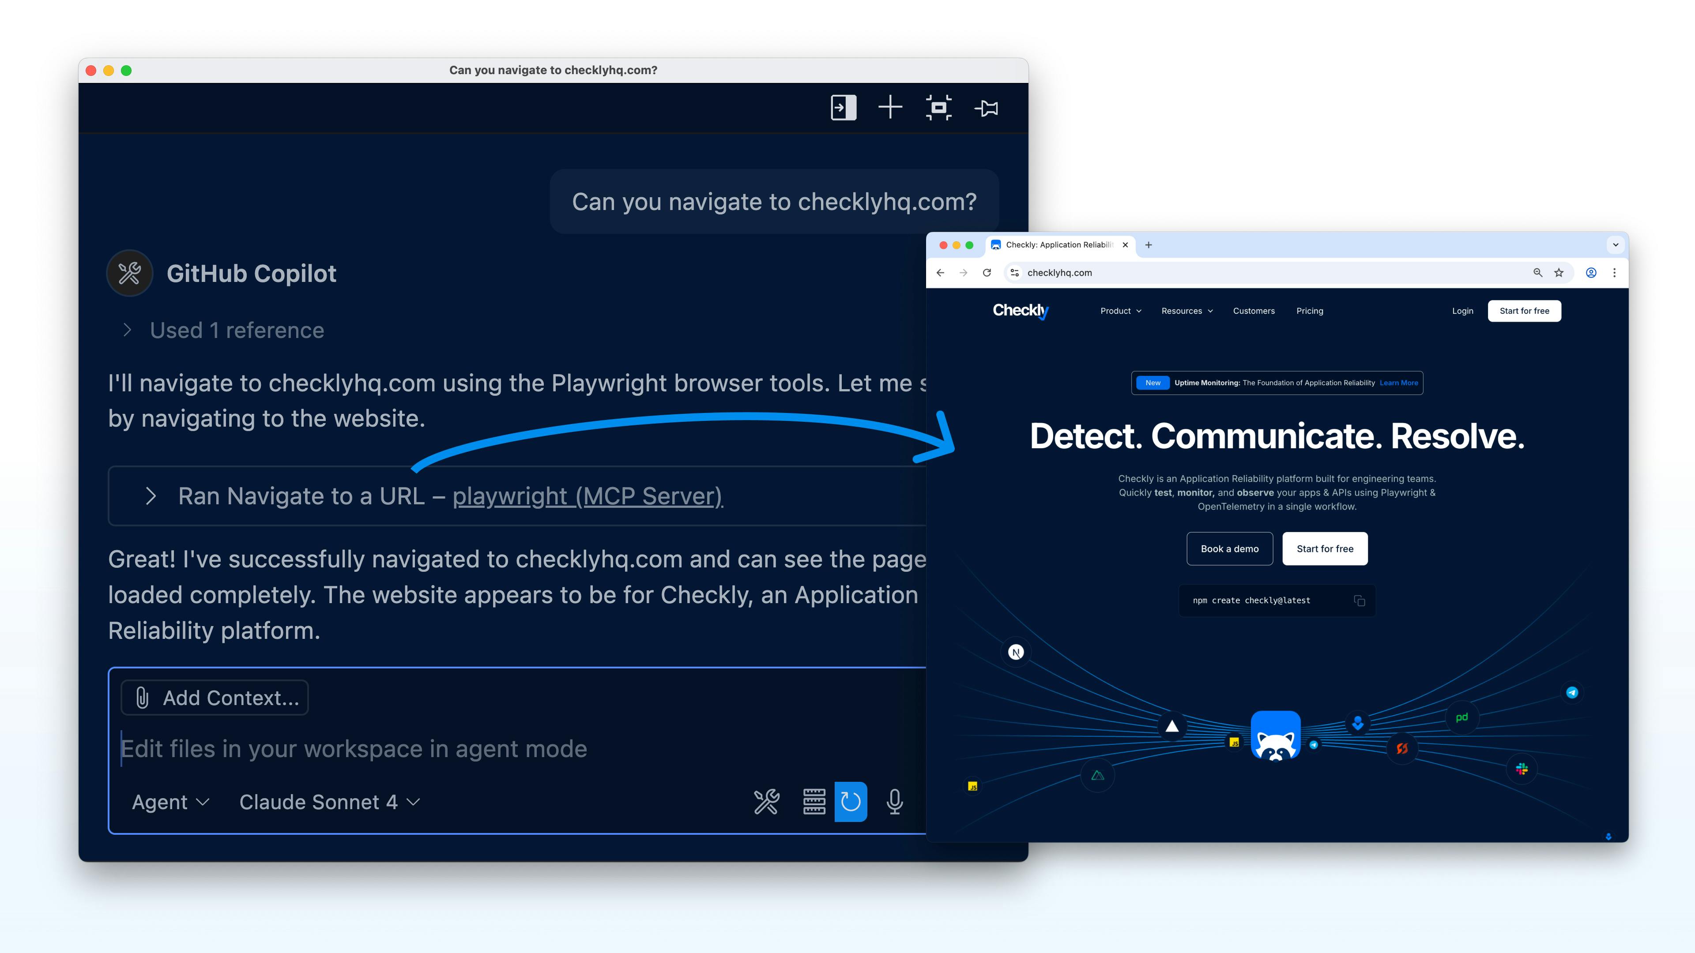Bookmark the page with the star icon
1695x953 pixels.
1559,273
